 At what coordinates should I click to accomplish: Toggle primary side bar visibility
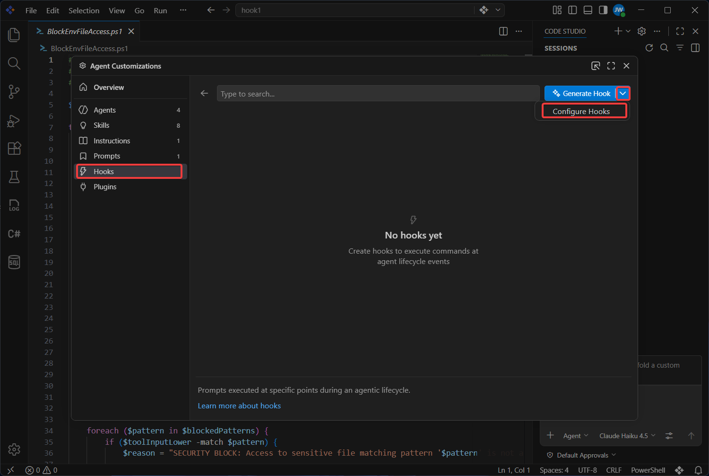pyautogui.click(x=572, y=10)
